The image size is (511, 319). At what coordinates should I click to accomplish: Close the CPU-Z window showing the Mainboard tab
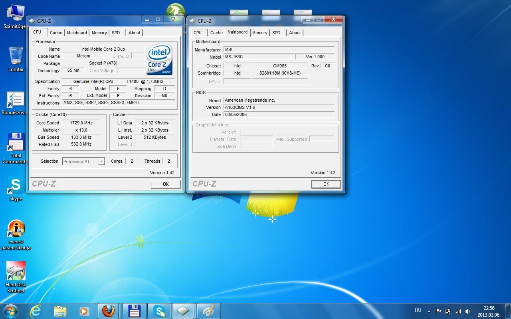pyautogui.click(x=333, y=19)
